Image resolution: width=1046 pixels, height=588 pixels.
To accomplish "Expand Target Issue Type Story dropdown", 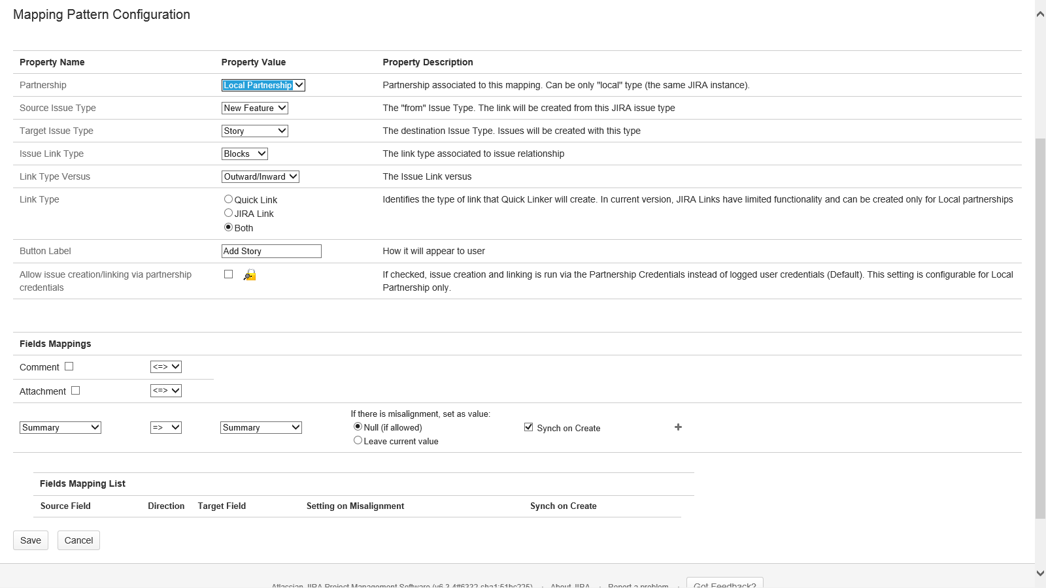I will tap(254, 131).
